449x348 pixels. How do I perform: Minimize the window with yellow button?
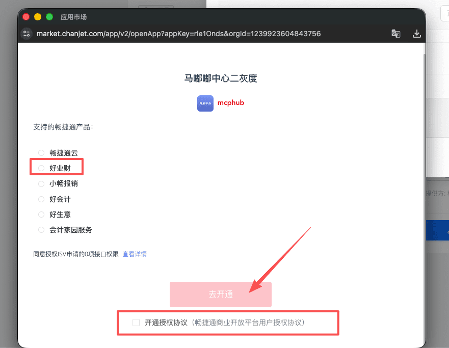point(38,17)
